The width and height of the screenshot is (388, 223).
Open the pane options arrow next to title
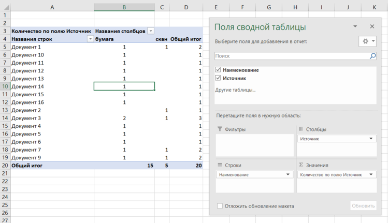pyautogui.click(x=355, y=26)
